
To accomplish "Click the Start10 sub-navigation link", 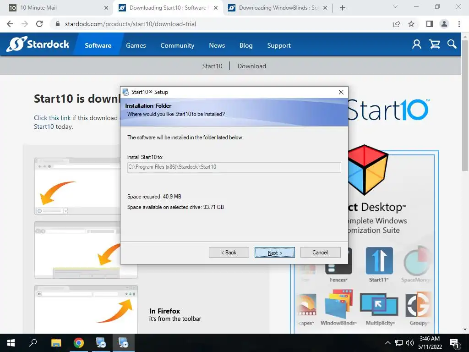I will pyautogui.click(x=212, y=66).
